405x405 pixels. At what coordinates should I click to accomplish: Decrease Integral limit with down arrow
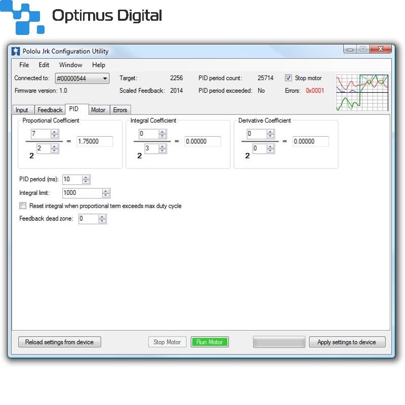(x=106, y=195)
